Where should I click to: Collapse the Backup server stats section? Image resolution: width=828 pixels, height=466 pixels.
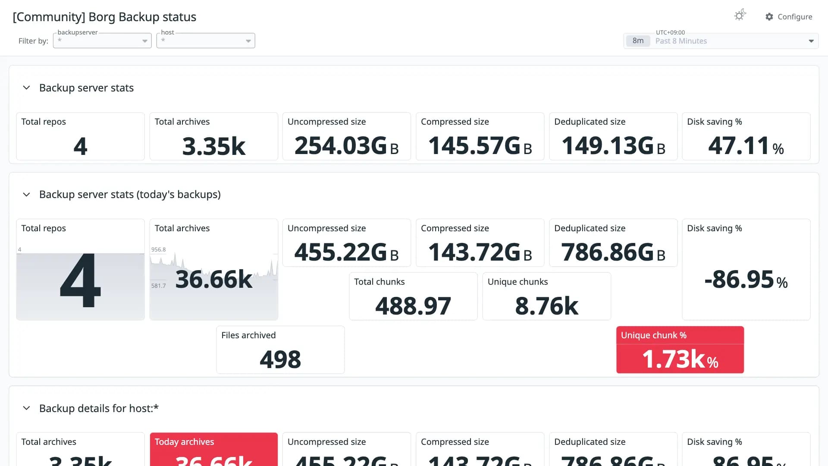(x=26, y=88)
